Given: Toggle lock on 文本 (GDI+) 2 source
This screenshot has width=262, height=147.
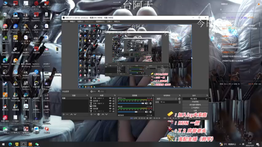Looking at the screenshot, I should 113,98.
